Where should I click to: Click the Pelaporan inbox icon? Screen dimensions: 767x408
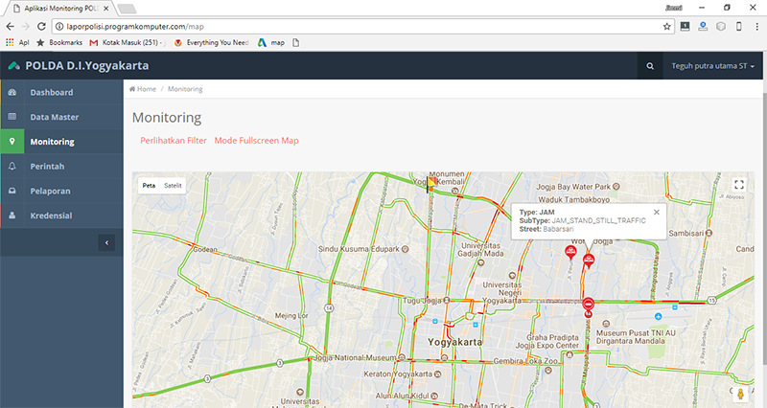click(12, 191)
